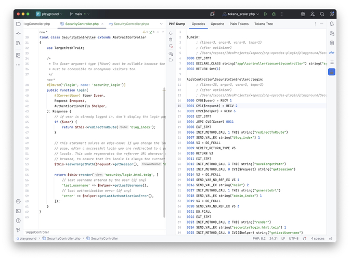This screenshot has height=260, width=350.
Task: Debug tokens_scalar.php with the green bug icon
Action: 274,14
